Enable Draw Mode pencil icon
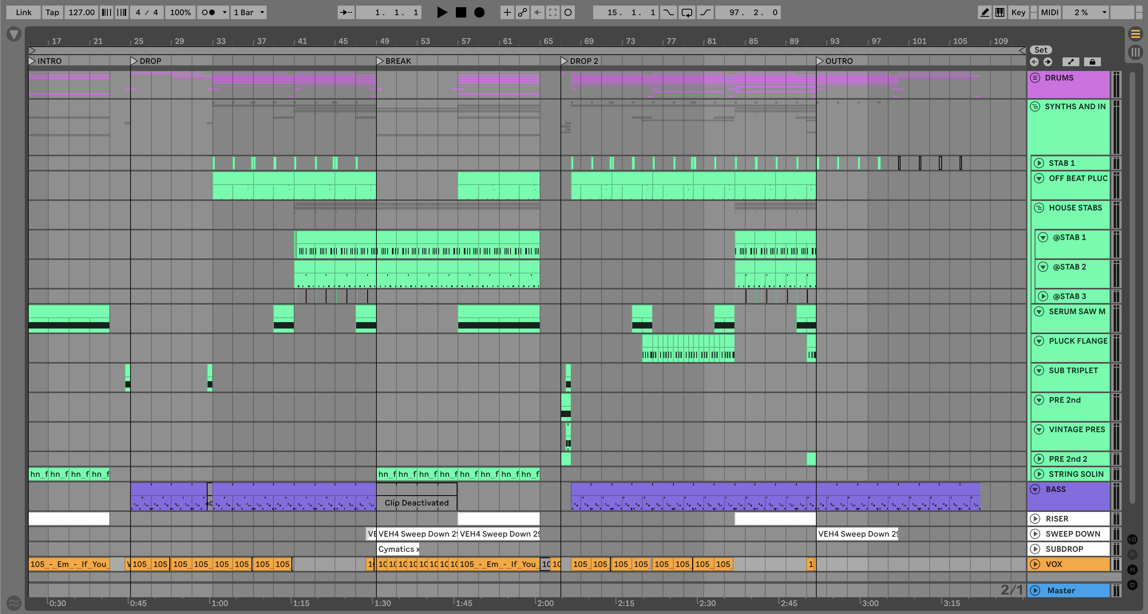 click(x=984, y=12)
